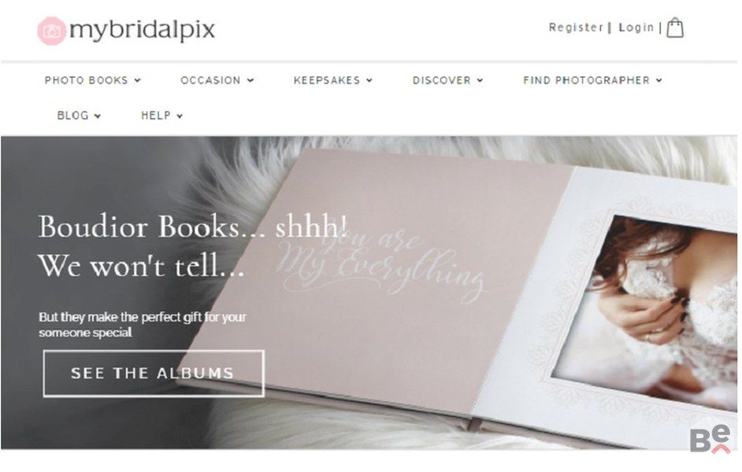Click the pink camera logo icon
This screenshot has width=742, height=472.
click(51, 31)
